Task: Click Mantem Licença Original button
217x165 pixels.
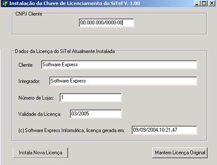Action: [x=180, y=153]
